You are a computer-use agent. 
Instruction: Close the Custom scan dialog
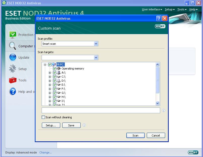165,18
